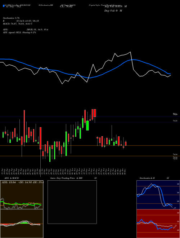The image size is (180, 238).
Task: Click the SI 14/5: 41.85 / 36.18 value
Action: click(28, 21)
